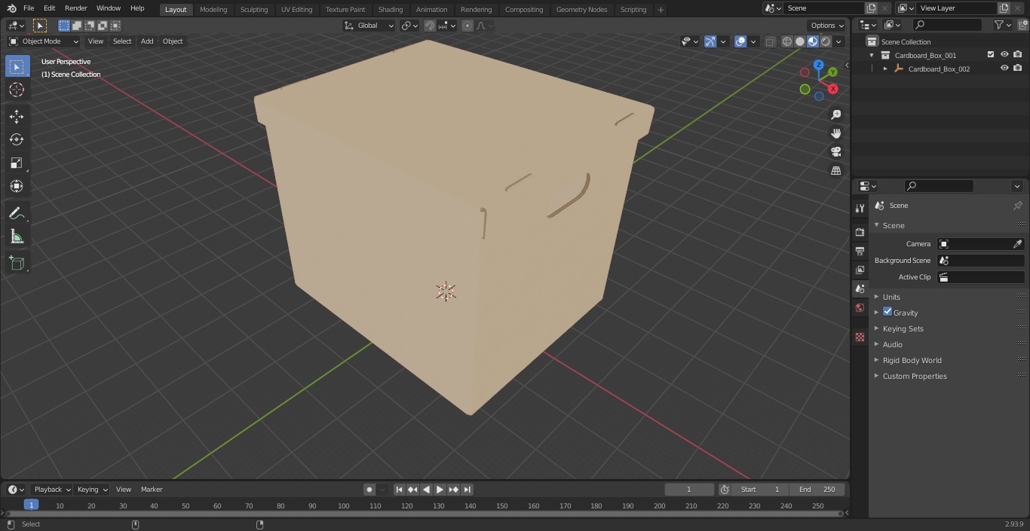Image resolution: width=1030 pixels, height=531 pixels.
Task: Activate the Select Box tool
Action: (17, 66)
